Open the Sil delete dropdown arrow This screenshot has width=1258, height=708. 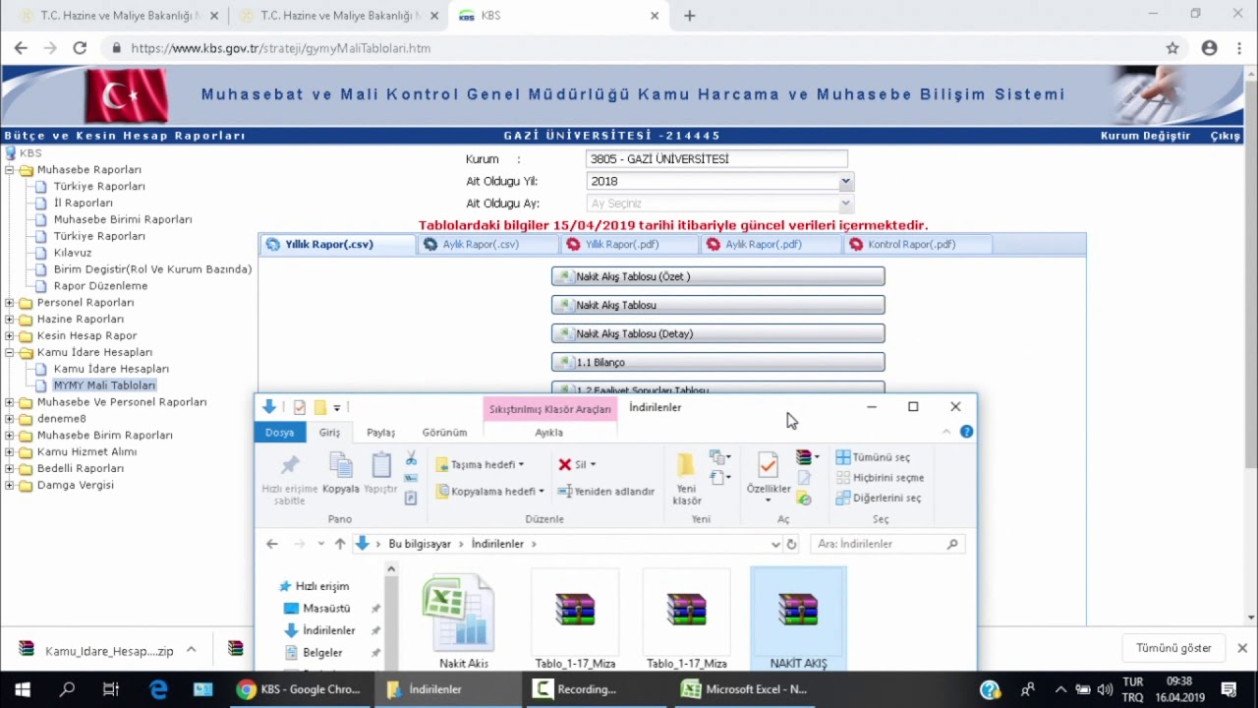593,464
